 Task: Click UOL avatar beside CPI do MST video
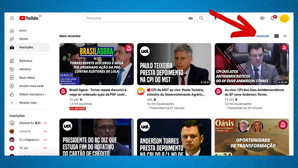(141, 91)
